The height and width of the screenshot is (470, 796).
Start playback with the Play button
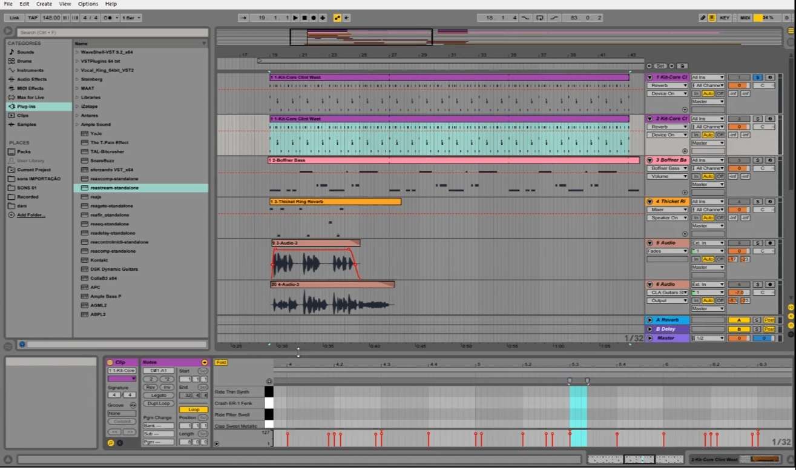pyautogui.click(x=295, y=18)
